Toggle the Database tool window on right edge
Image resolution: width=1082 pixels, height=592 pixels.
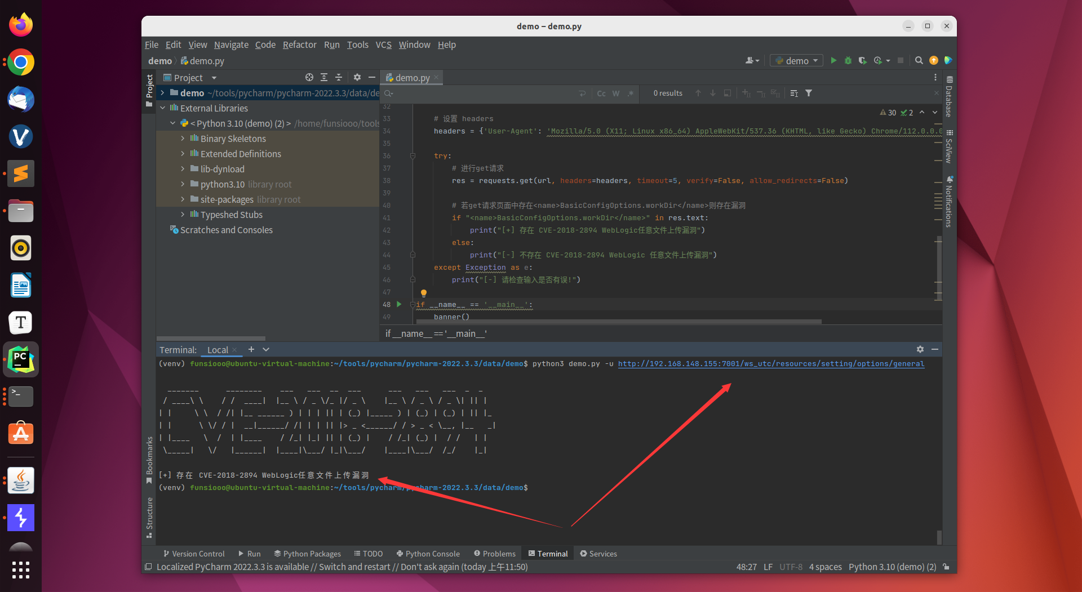pos(950,96)
